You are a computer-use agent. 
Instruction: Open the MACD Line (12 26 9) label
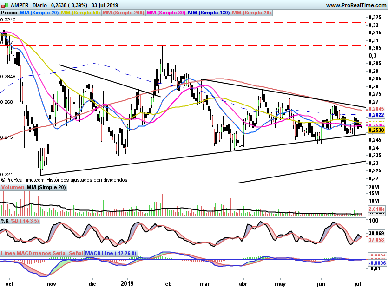[111, 253]
